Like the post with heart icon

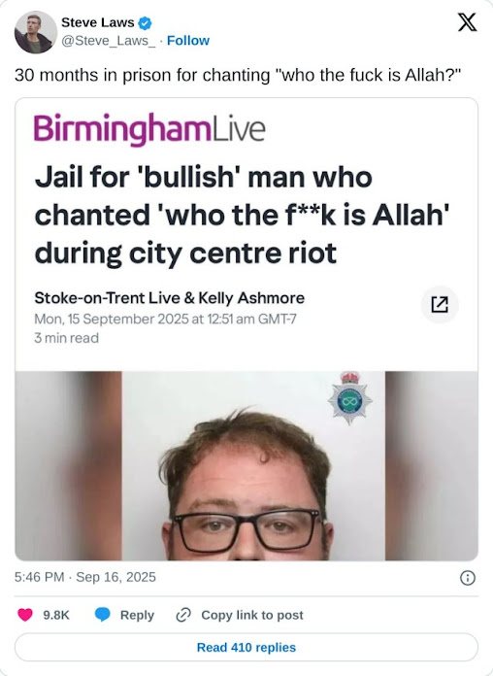click(25, 615)
